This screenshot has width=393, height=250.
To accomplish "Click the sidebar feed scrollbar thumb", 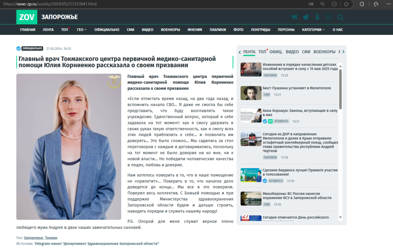I will 340,89.
